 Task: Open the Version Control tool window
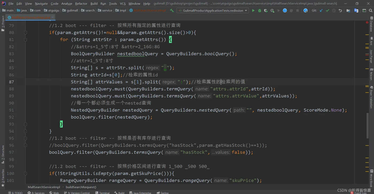point(77,192)
